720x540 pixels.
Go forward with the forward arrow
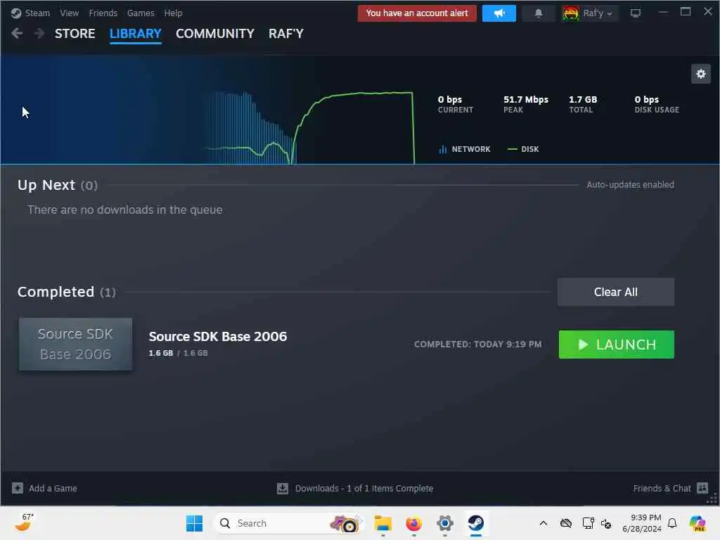(x=39, y=33)
